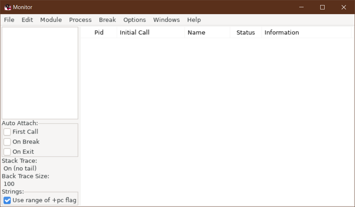This screenshot has height=207, width=355.
Task: Minimize the Monitor window
Action: click(301, 7)
